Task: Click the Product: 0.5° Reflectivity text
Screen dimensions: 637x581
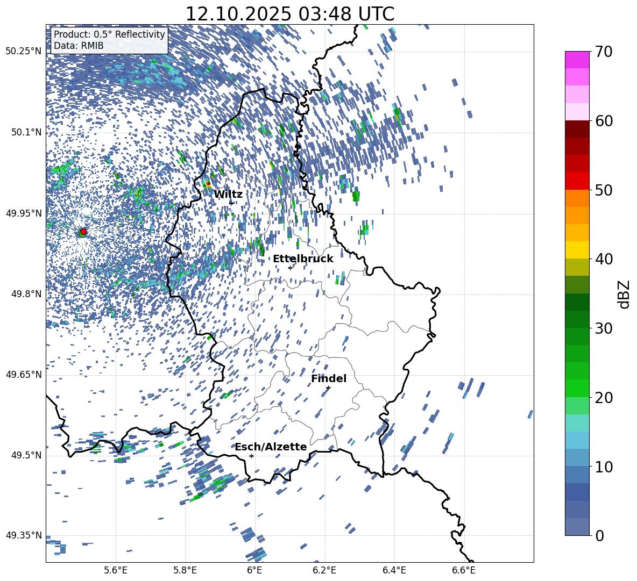Action: coord(109,34)
